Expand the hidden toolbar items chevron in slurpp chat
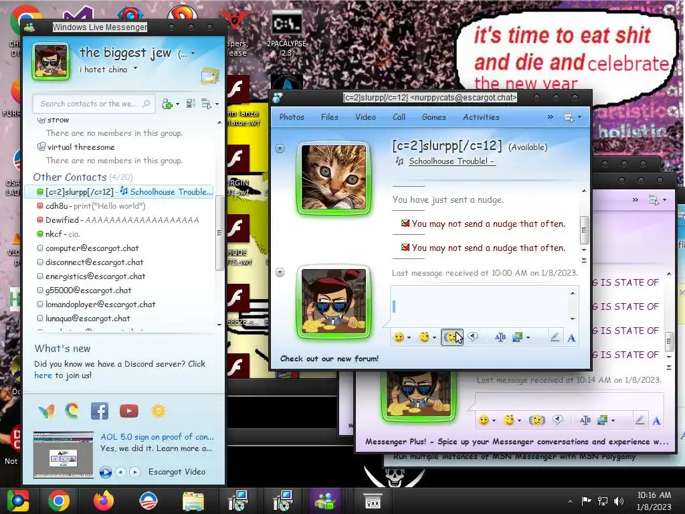Screen dimensions: 685x514 click(550, 116)
